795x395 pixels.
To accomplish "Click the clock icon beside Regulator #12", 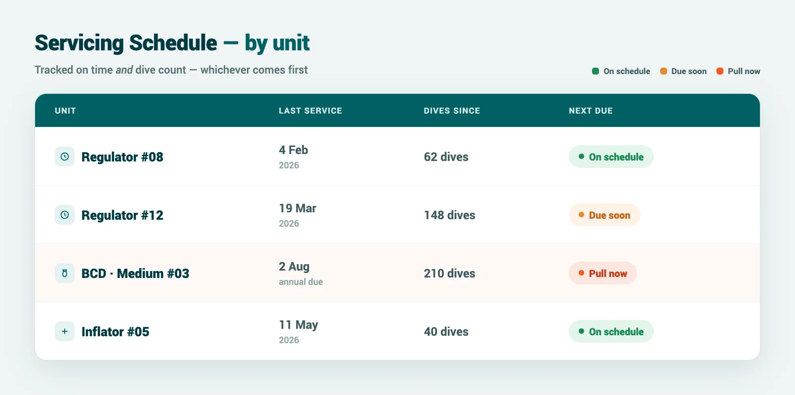I will pyautogui.click(x=65, y=215).
